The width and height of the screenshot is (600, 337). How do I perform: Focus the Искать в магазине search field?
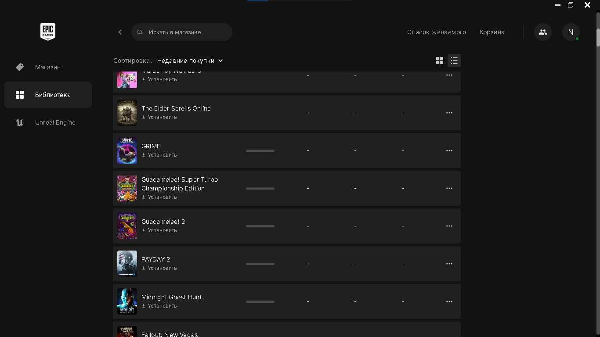pyautogui.click(x=182, y=32)
